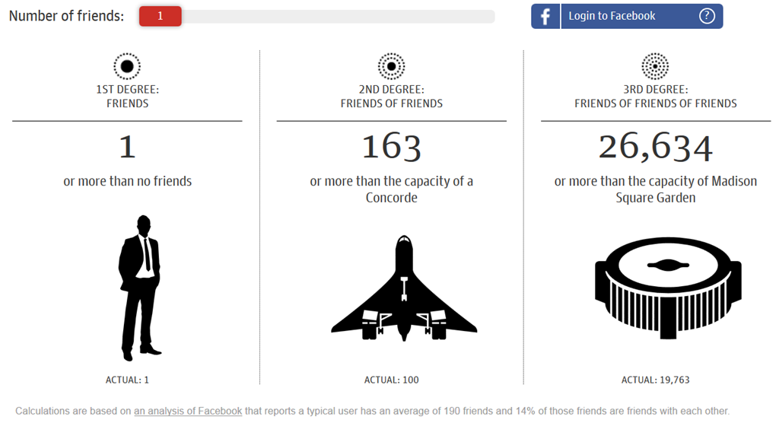Open the 'an analysis of Facebook' link
The width and height of the screenshot is (779, 426).
click(188, 411)
